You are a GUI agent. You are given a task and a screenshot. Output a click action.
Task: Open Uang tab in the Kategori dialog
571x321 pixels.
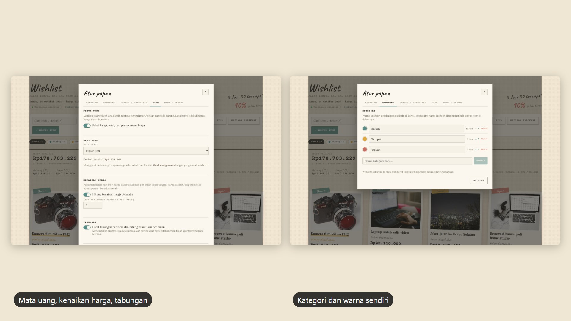(x=434, y=103)
